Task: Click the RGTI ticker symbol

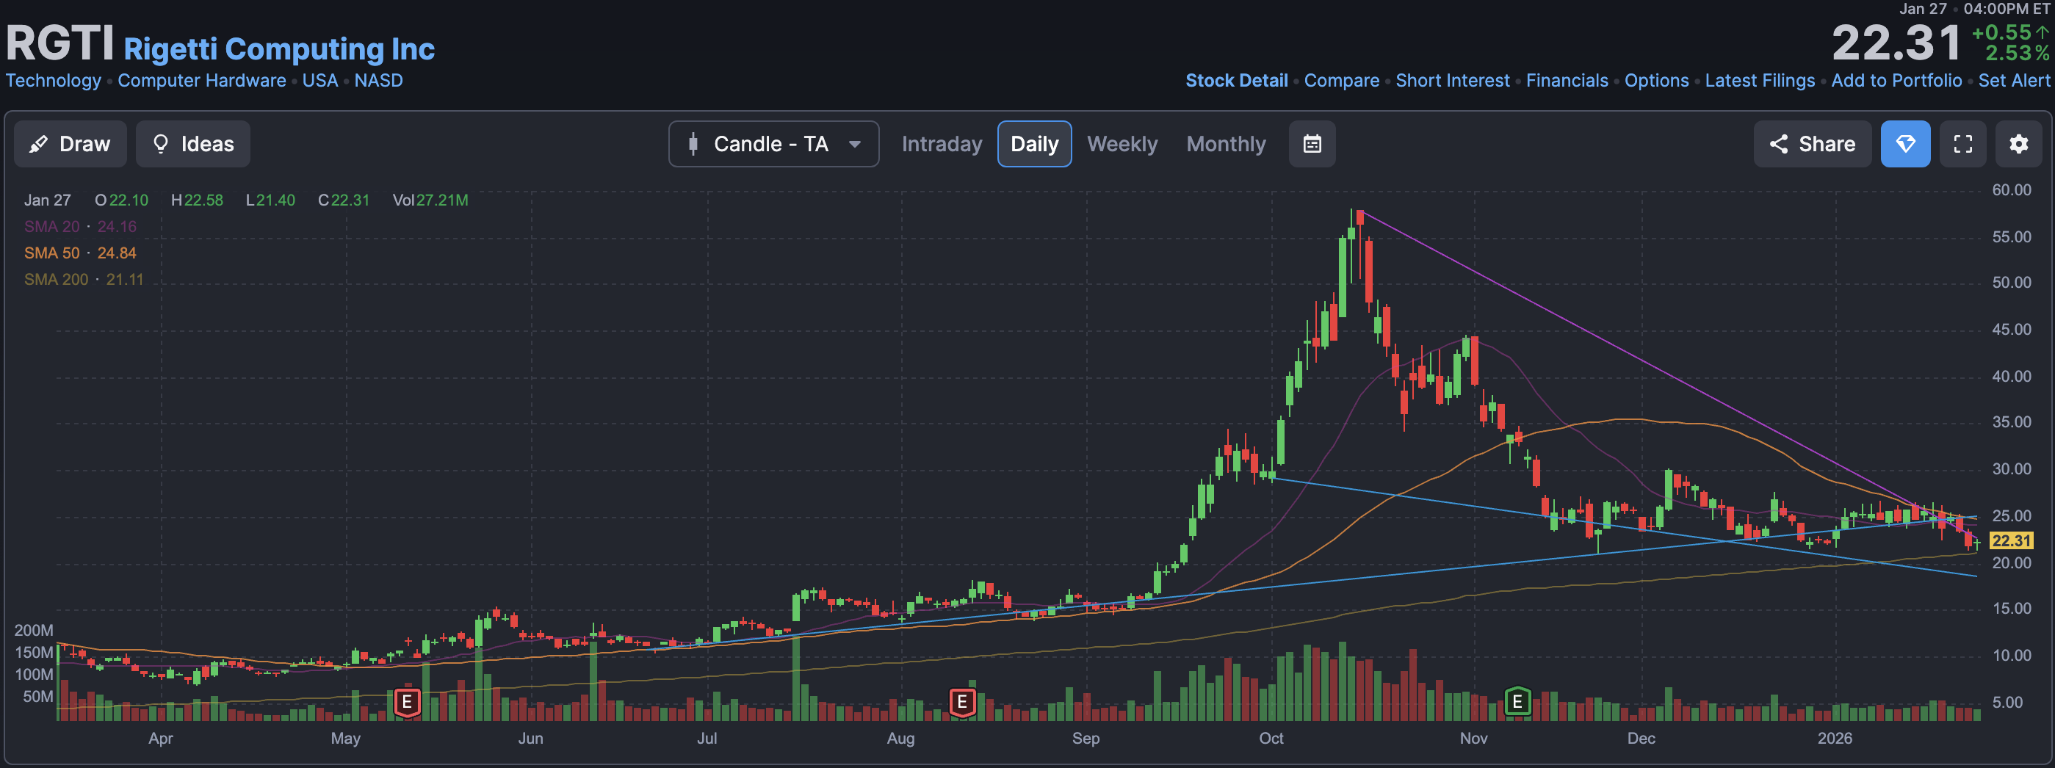Action: (59, 43)
